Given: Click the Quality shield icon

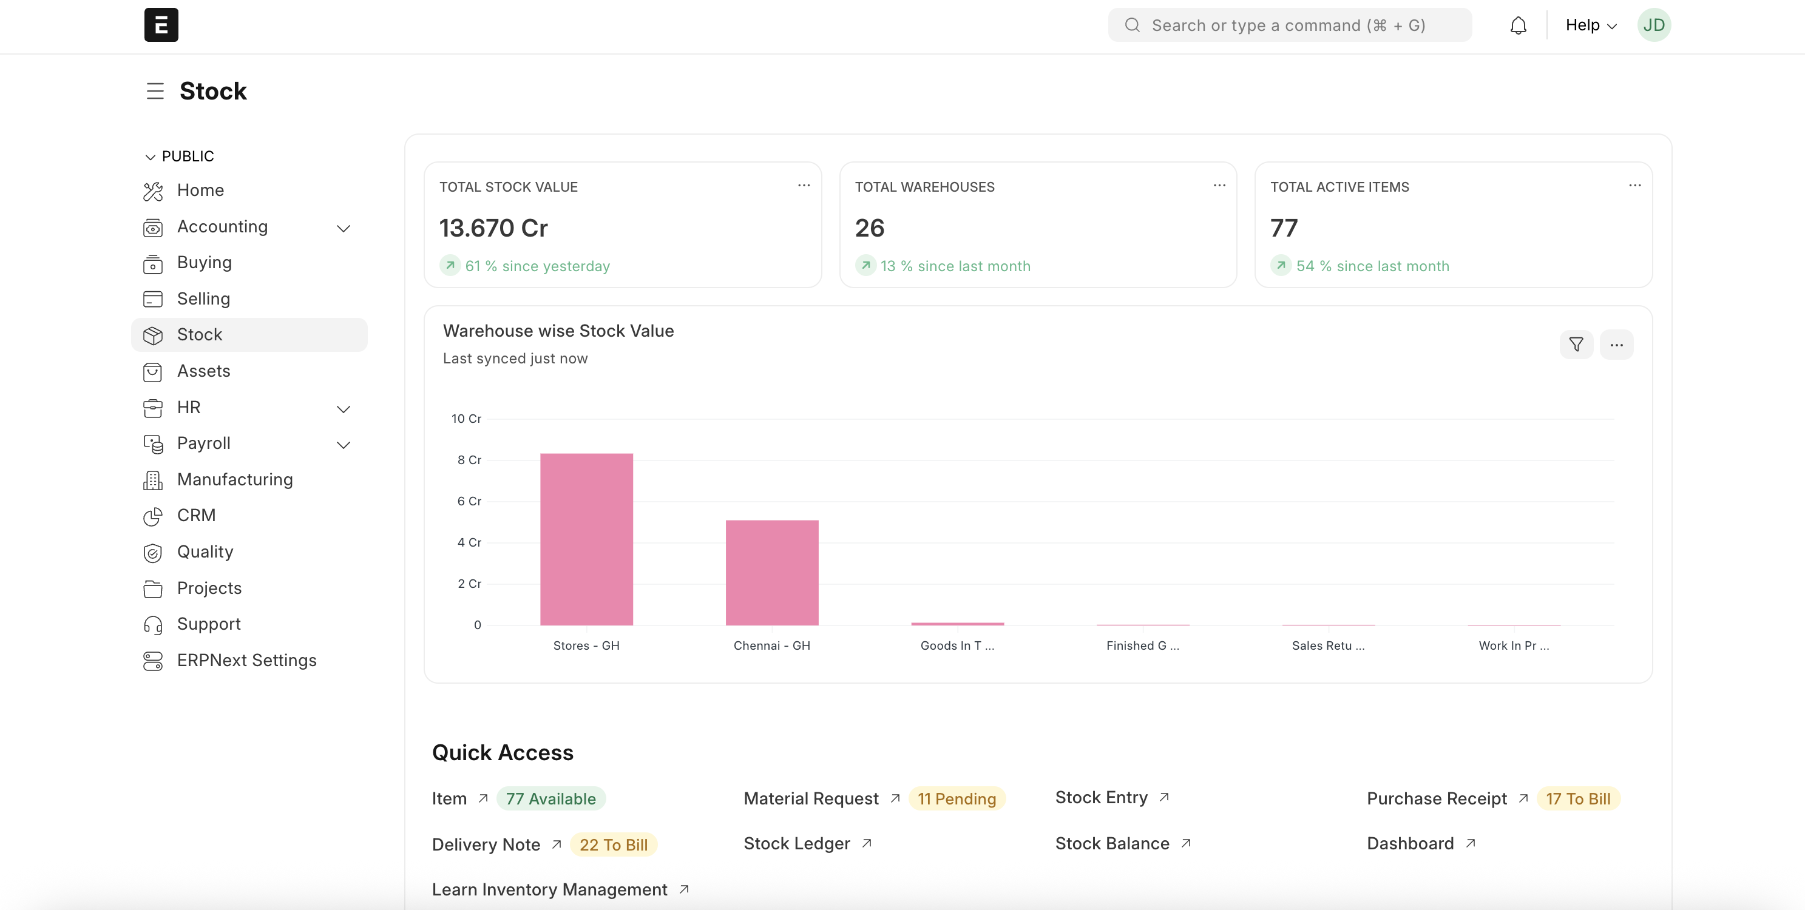Looking at the screenshot, I should click(x=154, y=553).
